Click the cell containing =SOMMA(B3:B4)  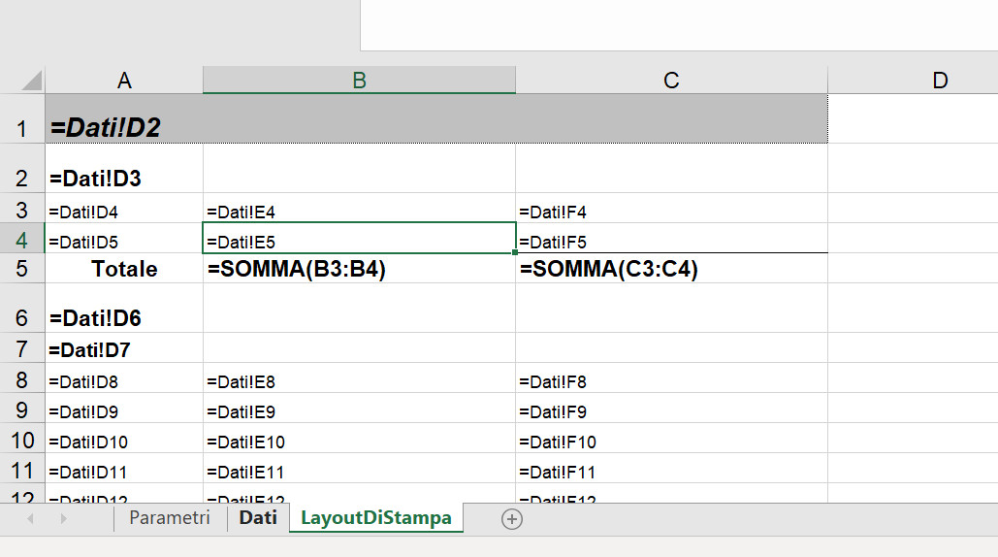pyautogui.click(x=359, y=269)
